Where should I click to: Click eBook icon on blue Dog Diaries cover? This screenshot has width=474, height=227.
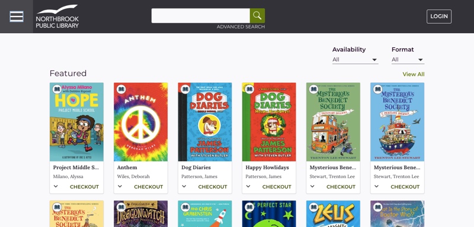tap(185, 89)
